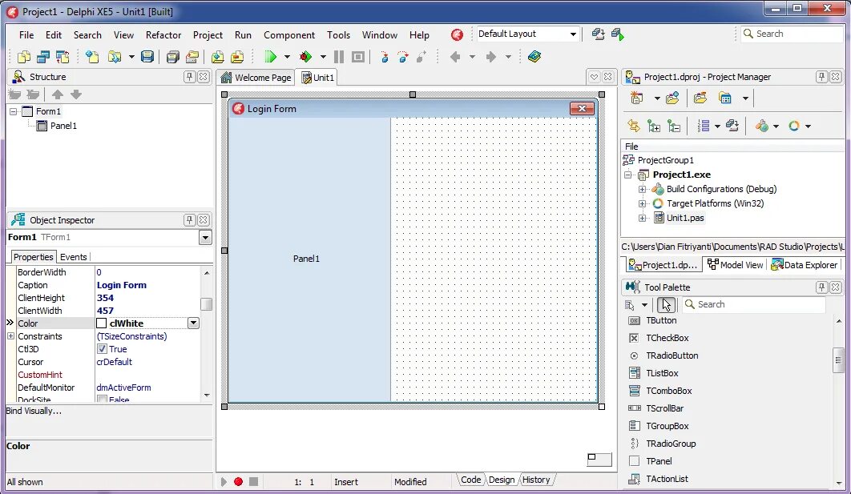The image size is (851, 494).
Task: Expand the Unit1.pas tree node
Action: (642, 218)
